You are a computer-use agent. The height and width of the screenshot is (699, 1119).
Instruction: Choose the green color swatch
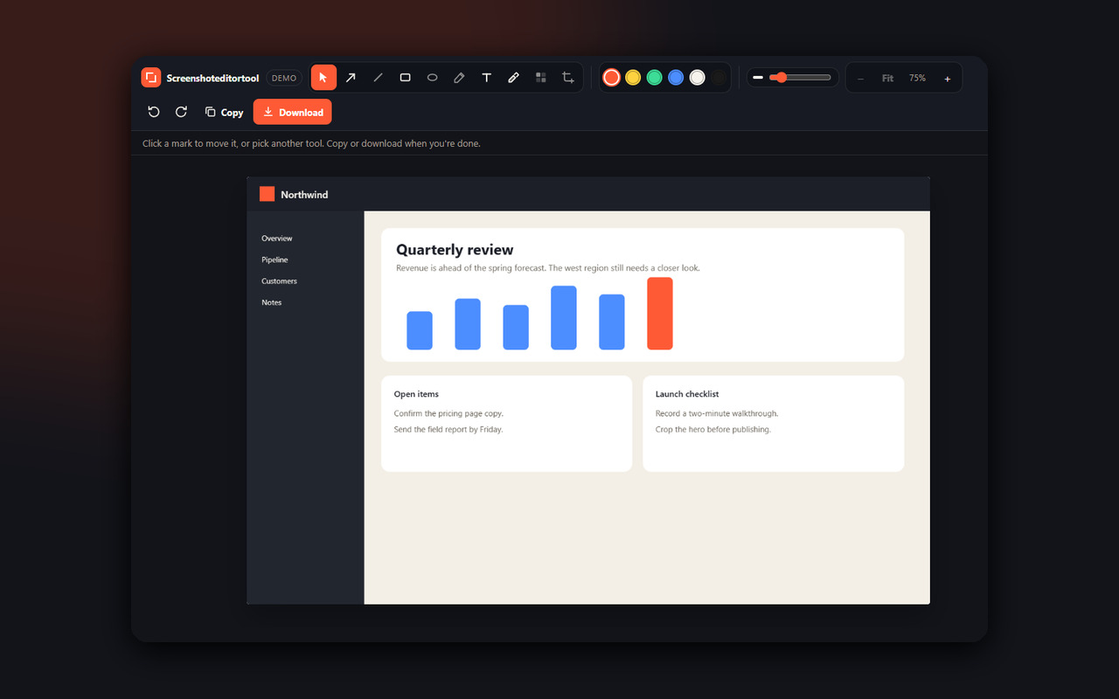[x=654, y=78]
